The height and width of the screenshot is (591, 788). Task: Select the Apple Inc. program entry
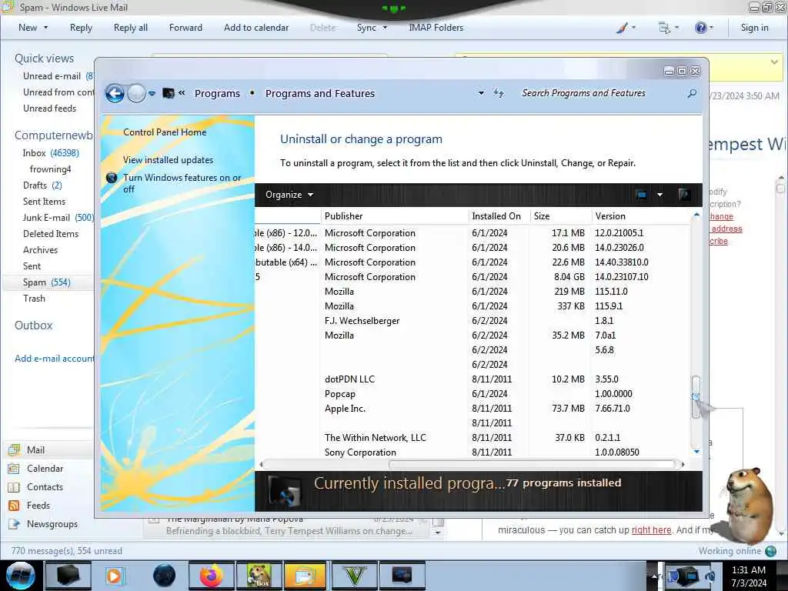pyautogui.click(x=472, y=409)
